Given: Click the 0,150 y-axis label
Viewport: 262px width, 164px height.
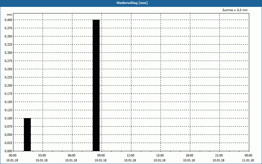Looking at the screenshot, I should (x=9, y=102).
